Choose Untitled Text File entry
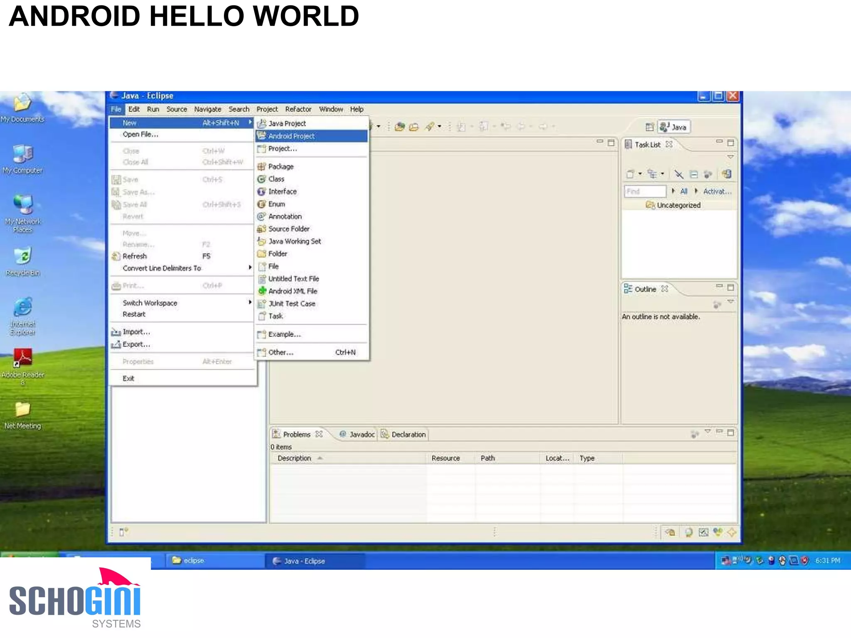The height and width of the screenshot is (638, 851). pyautogui.click(x=311, y=279)
